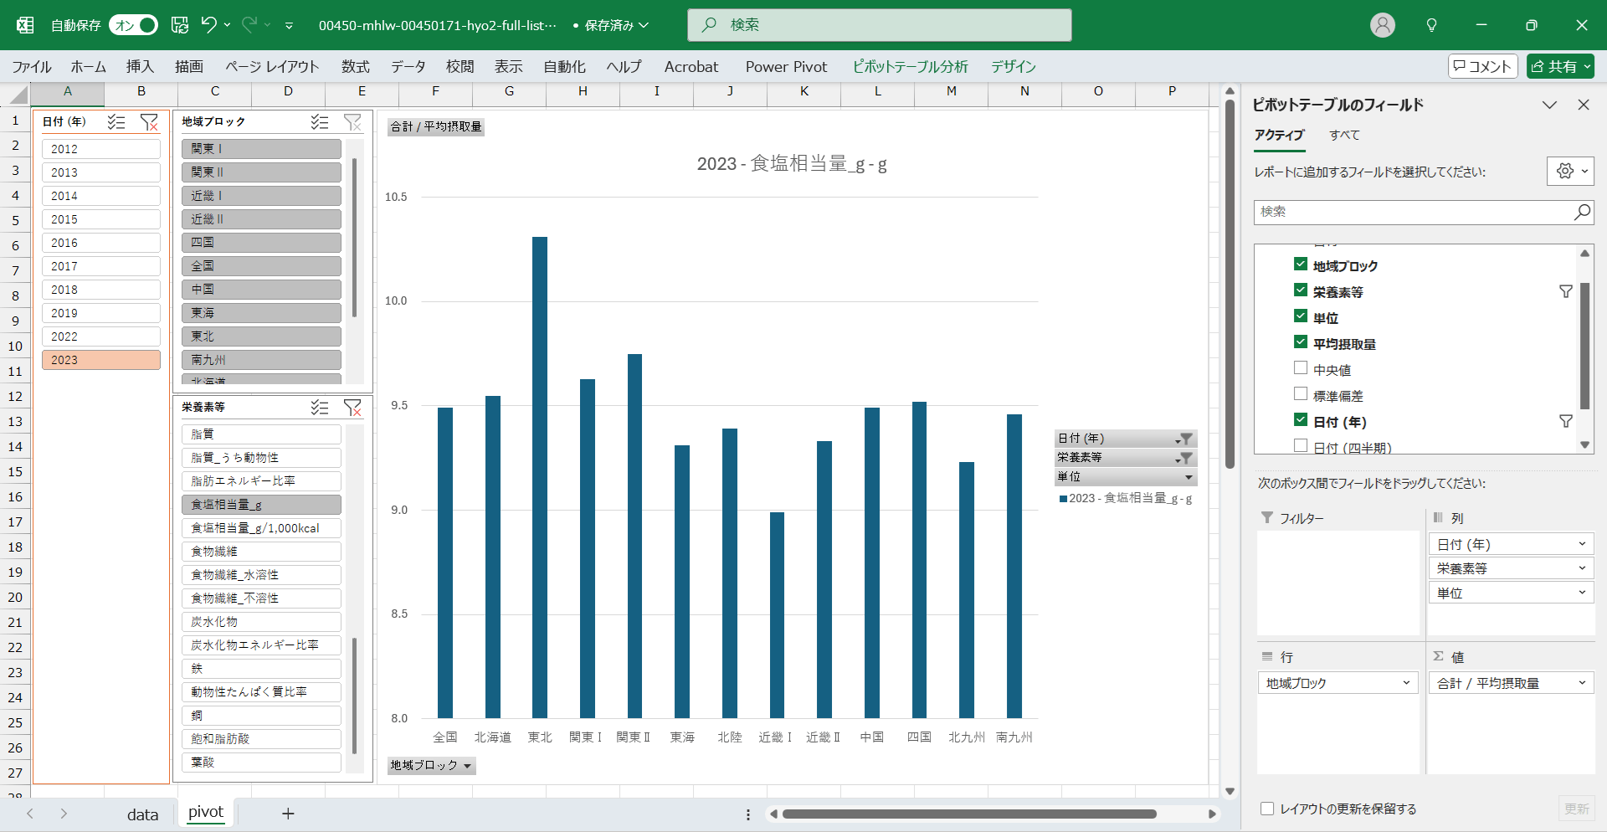This screenshot has width=1607, height=832.
Task: Open the 単位 filter dropdown beside the chart
Action: click(x=1189, y=477)
